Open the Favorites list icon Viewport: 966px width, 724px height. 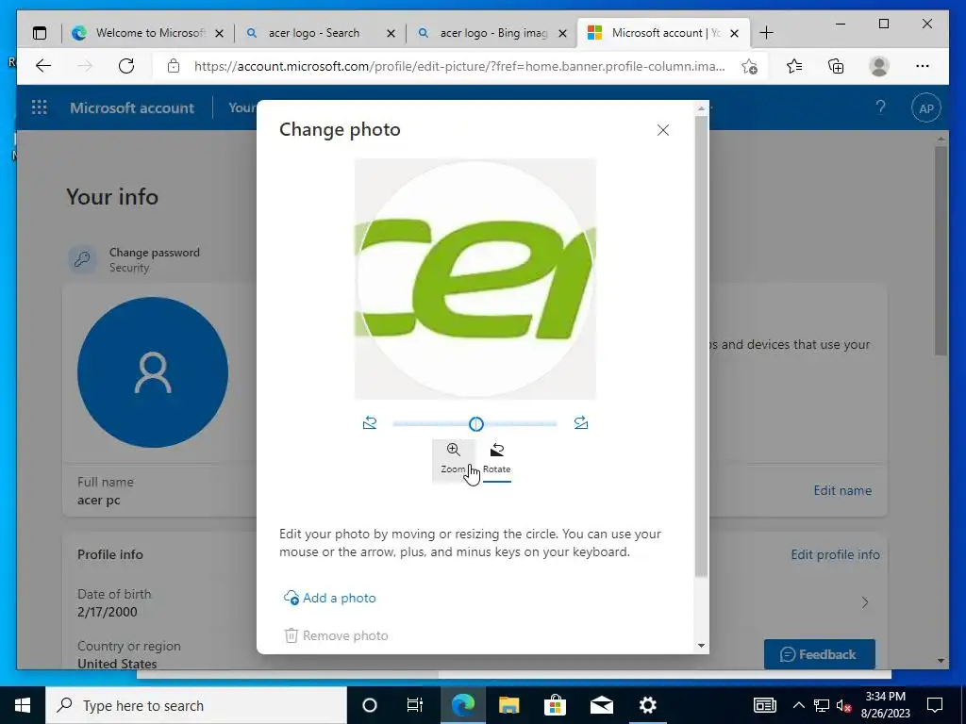tap(794, 66)
